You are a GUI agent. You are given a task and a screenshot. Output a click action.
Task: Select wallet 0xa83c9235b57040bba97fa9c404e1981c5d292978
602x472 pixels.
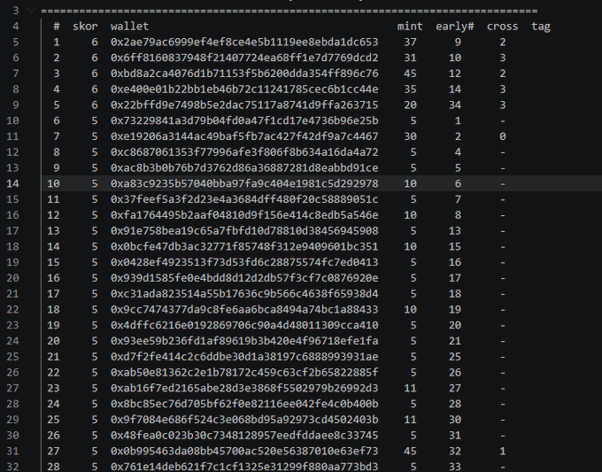click(x=244, y=183)
